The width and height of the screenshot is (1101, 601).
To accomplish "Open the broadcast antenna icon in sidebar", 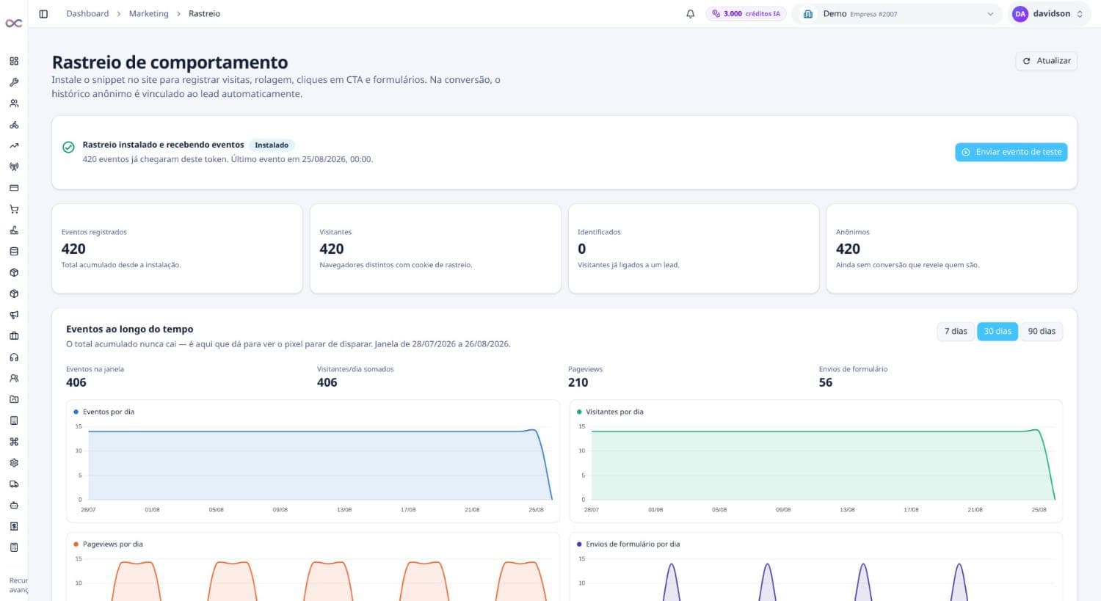I will [x=14, y=167].
